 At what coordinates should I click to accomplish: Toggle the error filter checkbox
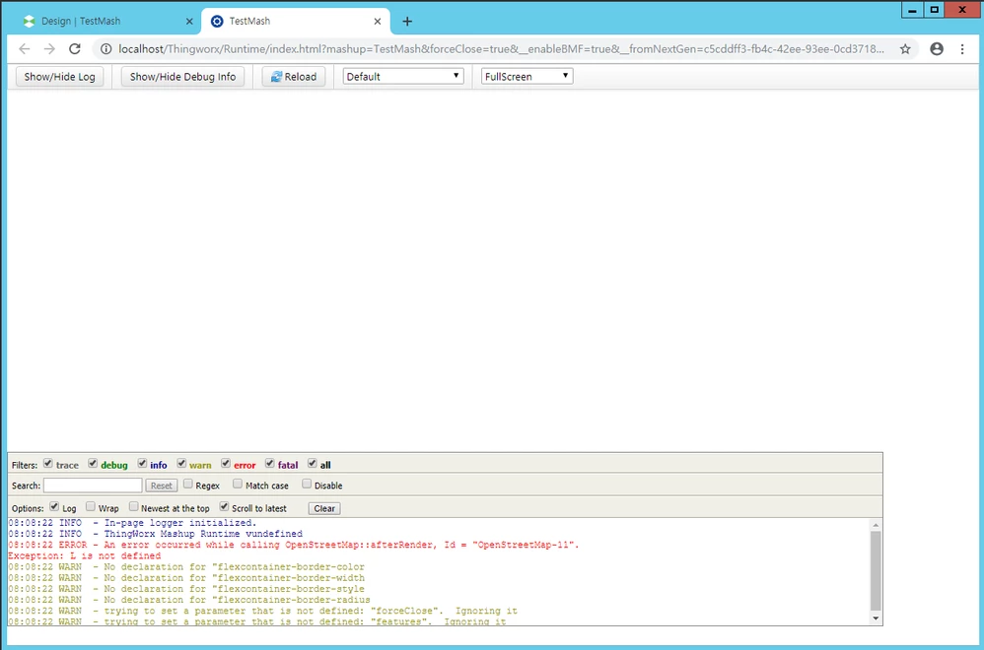click(x=226, y=463)
